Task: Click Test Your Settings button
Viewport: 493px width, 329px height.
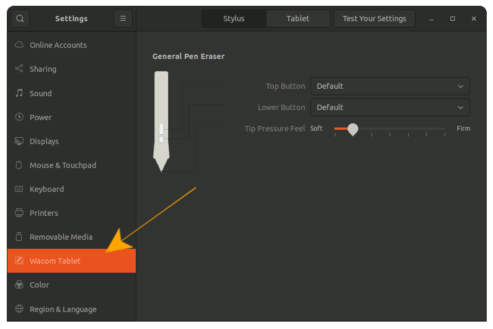Action: coord(374,19)
